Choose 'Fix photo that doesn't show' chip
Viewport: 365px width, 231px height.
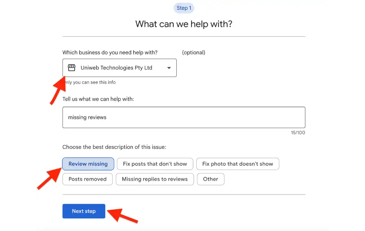coord(238,164)
